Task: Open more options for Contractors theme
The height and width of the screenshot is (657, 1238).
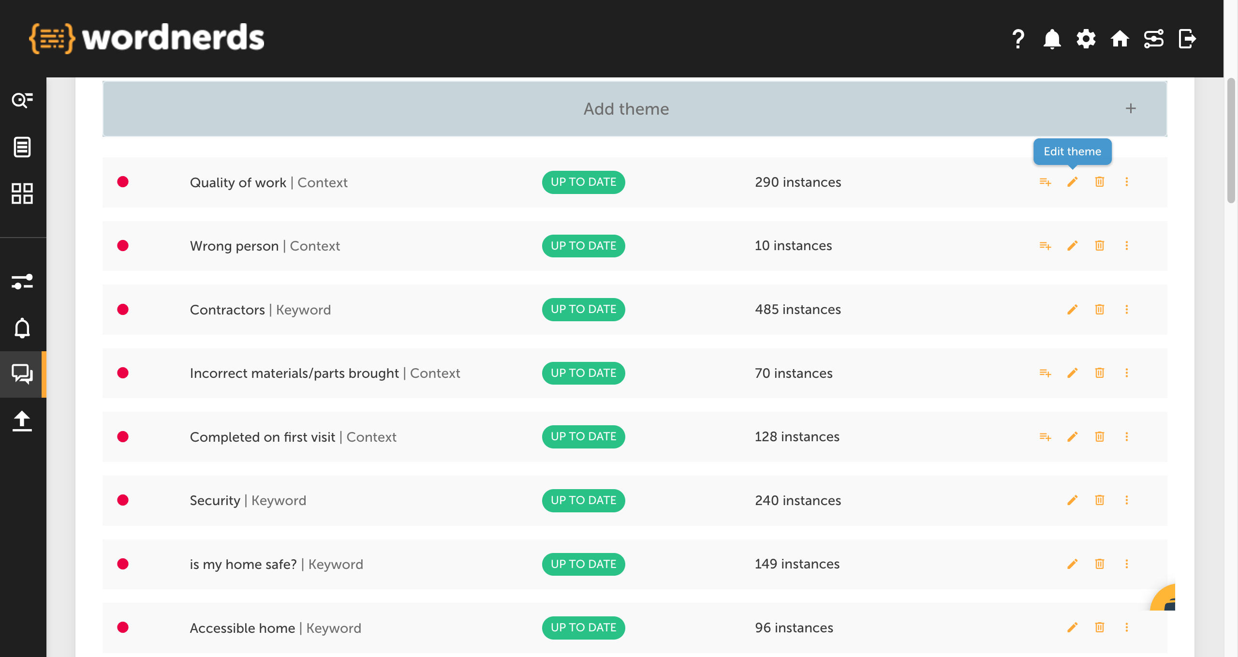Action: 1126,310
